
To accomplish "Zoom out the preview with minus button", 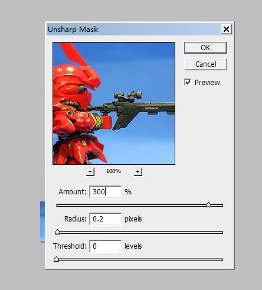I will pyautogui.click(x=90, y=172).
